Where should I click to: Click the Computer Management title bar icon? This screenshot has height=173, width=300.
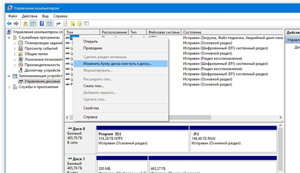10,8
